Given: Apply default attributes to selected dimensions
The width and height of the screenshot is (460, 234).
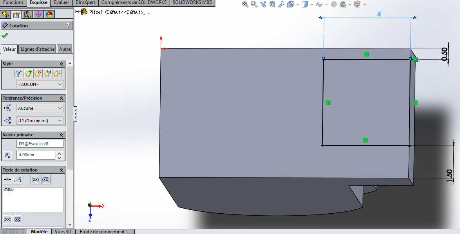Looking at the screenshot, I should pos(19,73).
